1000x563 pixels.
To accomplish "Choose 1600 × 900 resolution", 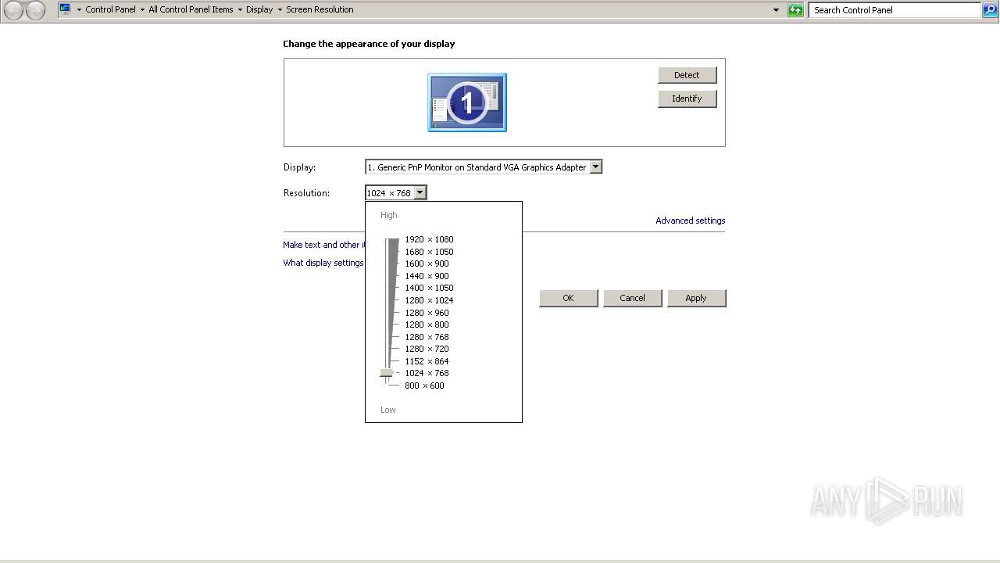I will (427, 264).
